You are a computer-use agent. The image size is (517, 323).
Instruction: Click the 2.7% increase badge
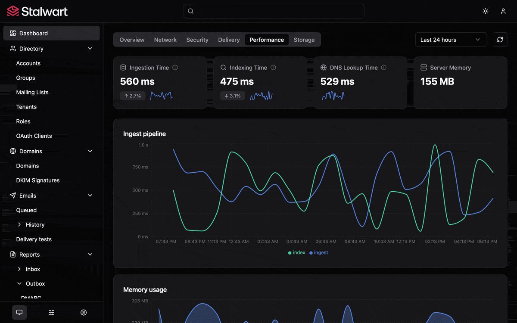(133, 96)
